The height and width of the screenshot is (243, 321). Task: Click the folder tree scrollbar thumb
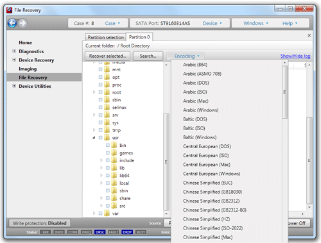[x=166, y=162]
